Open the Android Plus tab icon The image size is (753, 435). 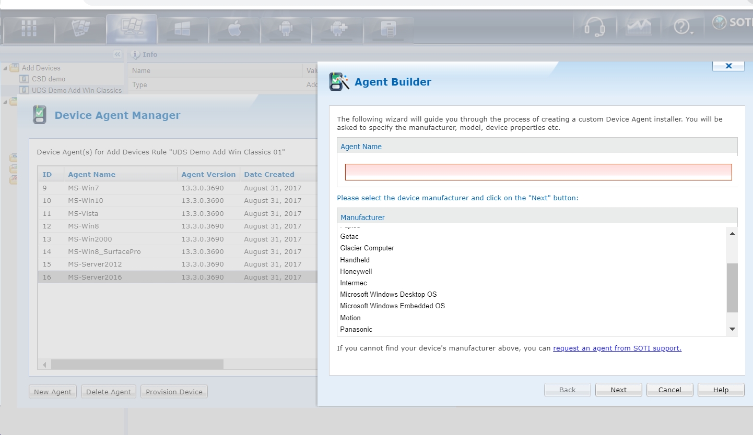[337, 29]
